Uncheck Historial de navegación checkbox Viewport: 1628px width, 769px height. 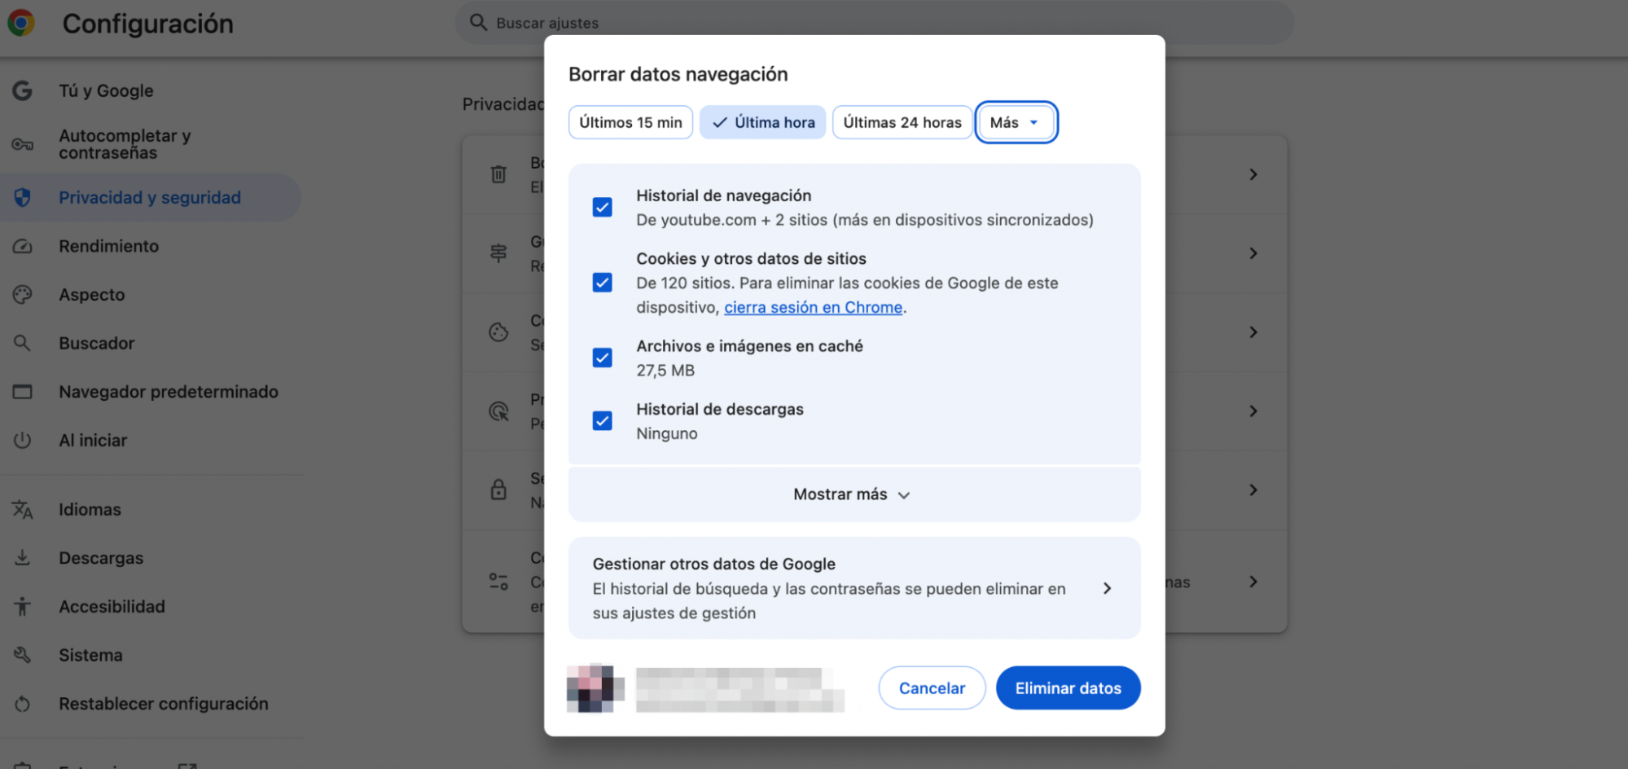point(603,208)
